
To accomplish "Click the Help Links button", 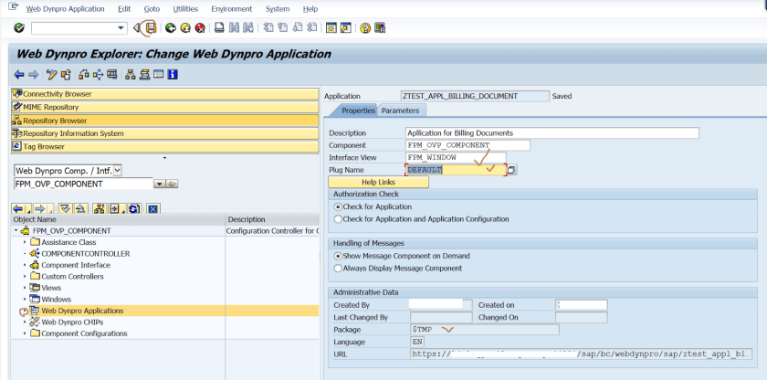I will (x=378, y=182).
